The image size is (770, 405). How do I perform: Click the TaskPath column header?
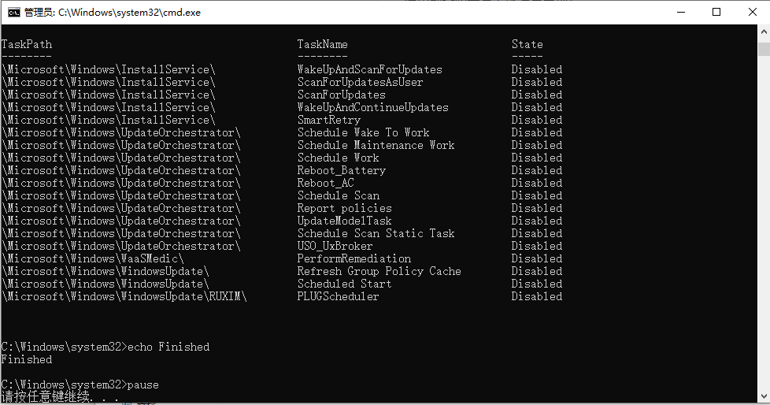coord(27,44)
